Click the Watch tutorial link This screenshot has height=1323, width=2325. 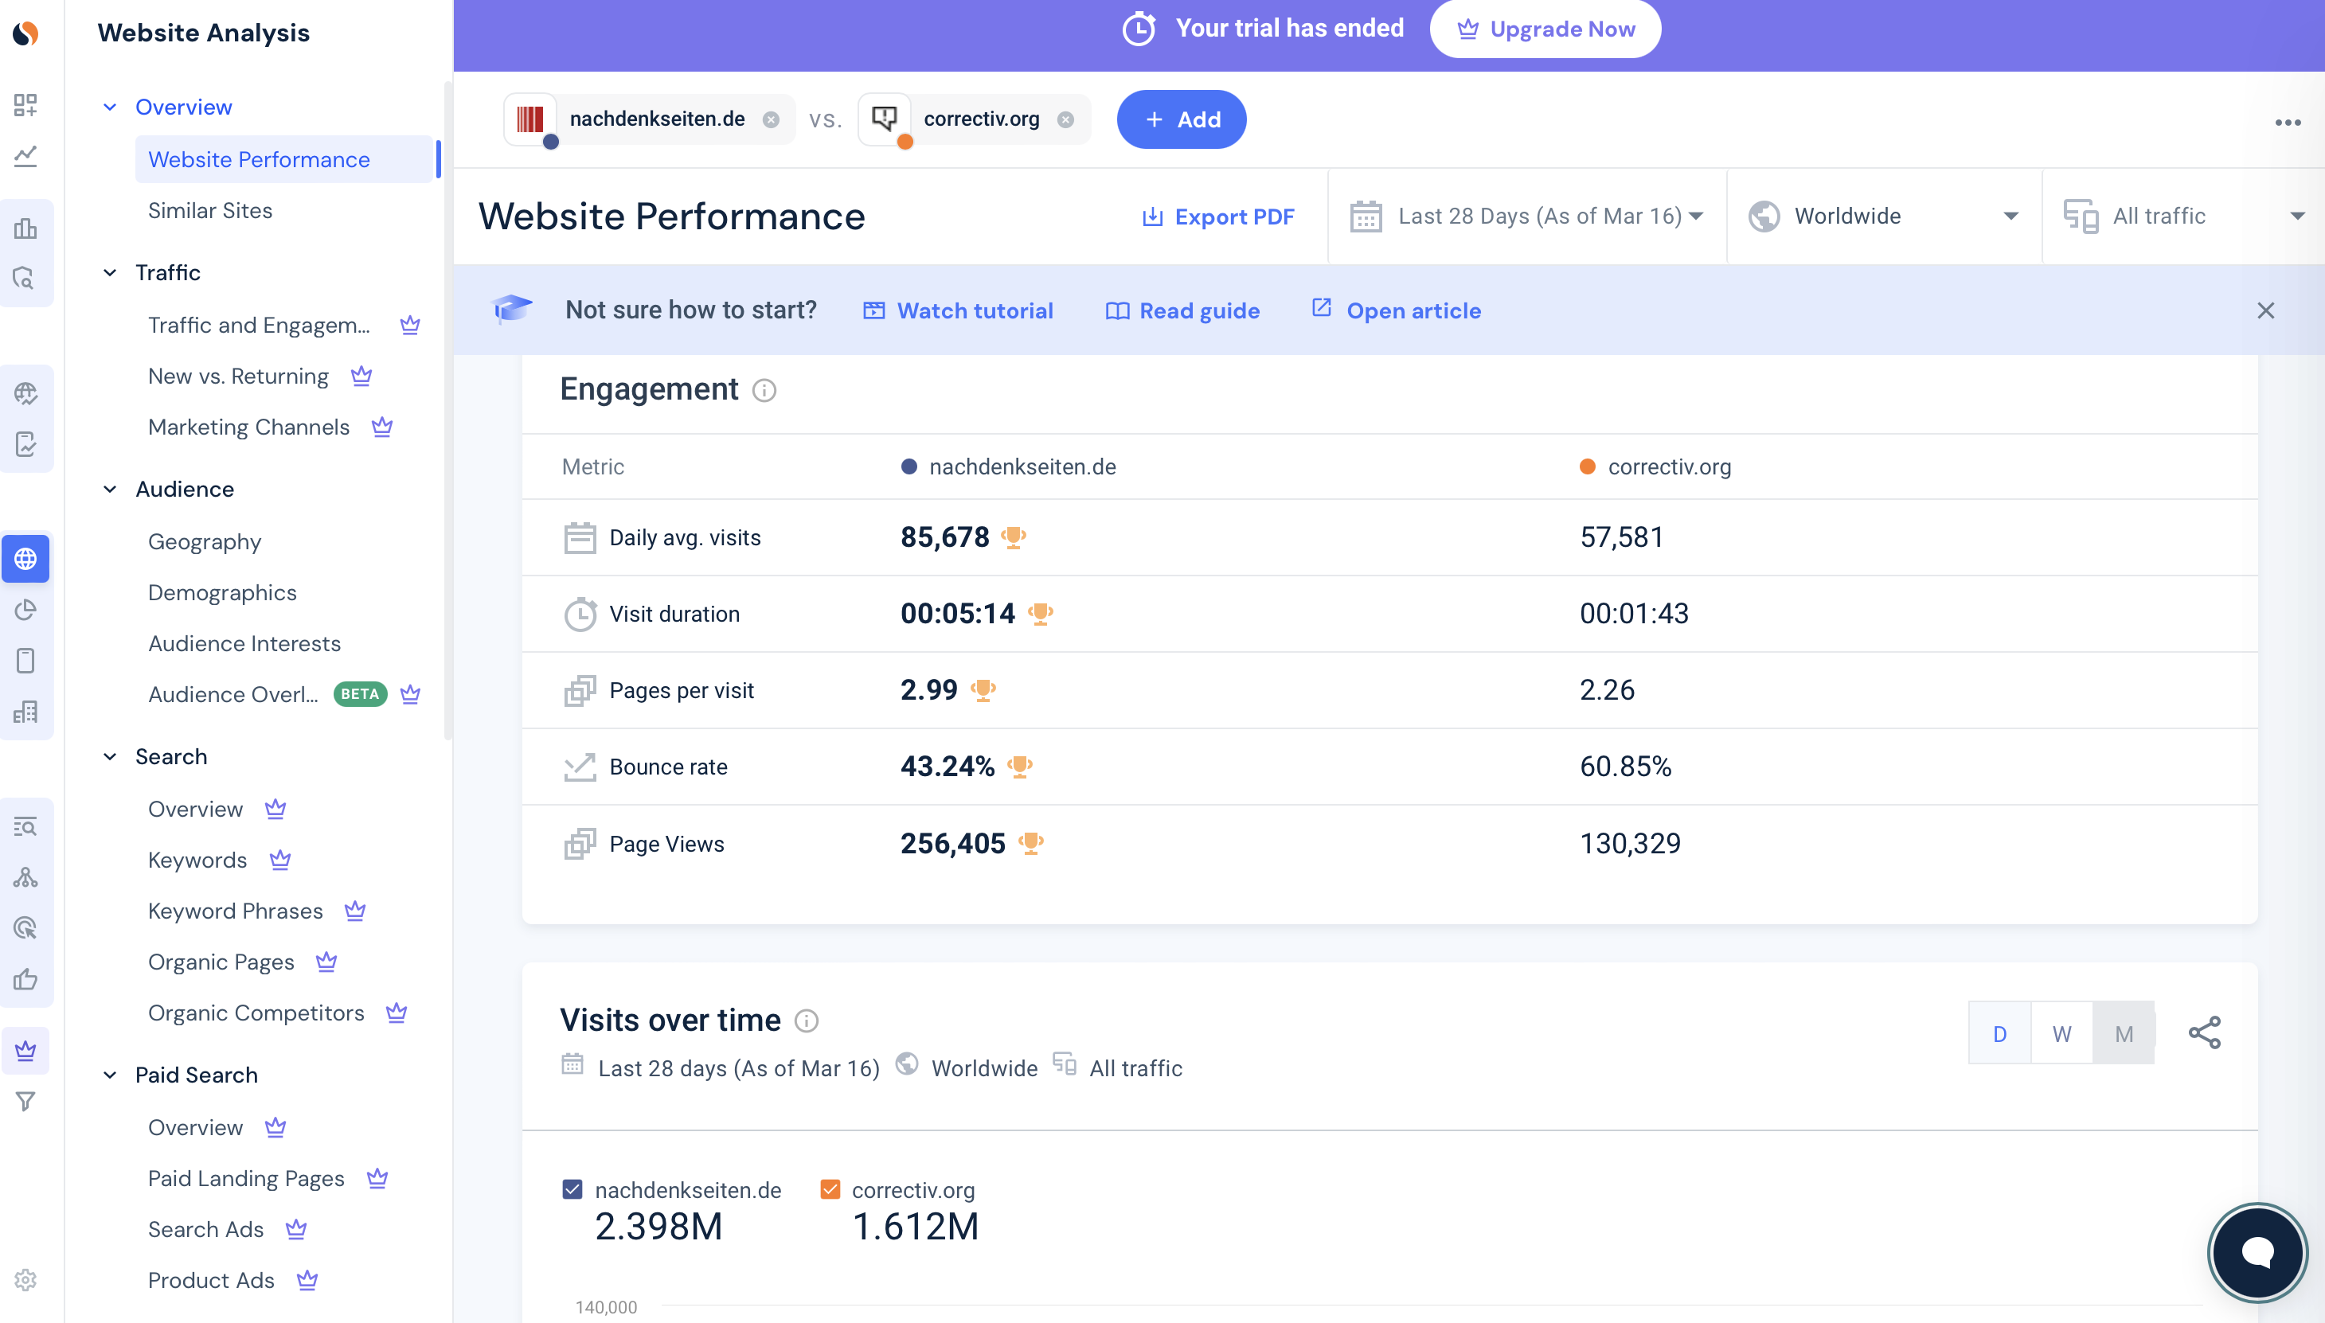(x=958, y=310)
